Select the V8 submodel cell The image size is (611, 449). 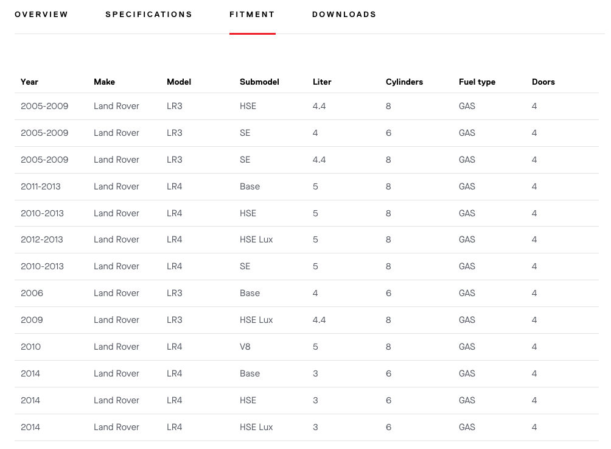coord(245,347)
